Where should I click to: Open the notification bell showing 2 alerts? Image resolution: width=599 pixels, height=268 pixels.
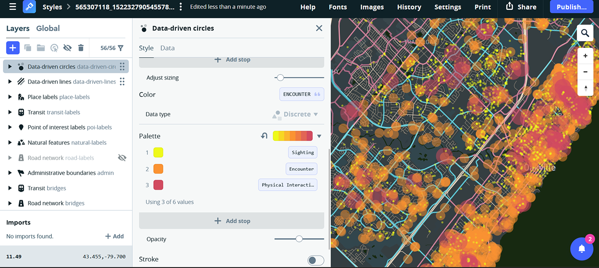[582, 248]
